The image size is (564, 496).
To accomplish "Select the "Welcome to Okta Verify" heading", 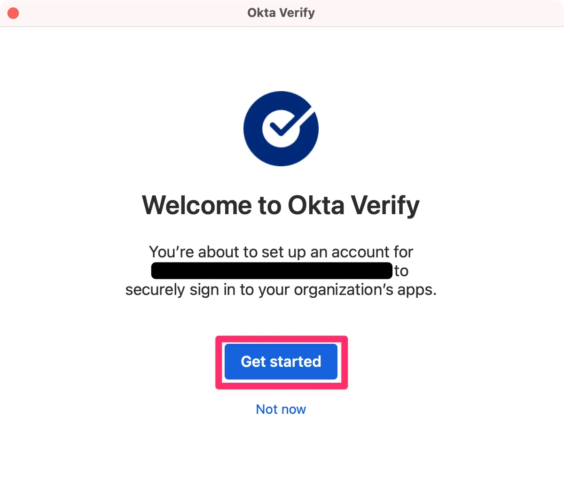I will point(281,205).
